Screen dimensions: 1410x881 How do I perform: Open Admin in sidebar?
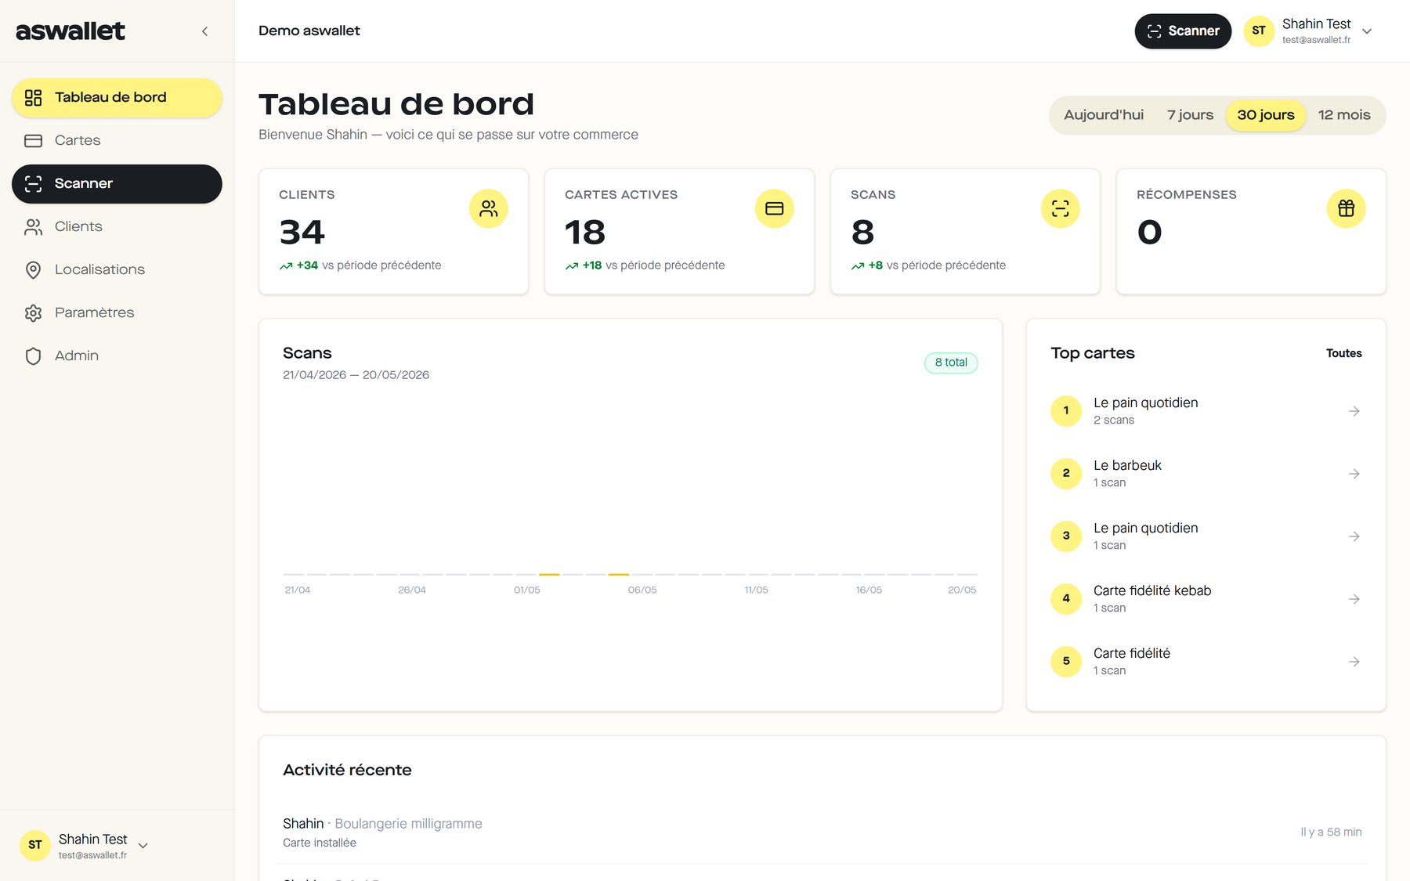click(x=117, y=356)
